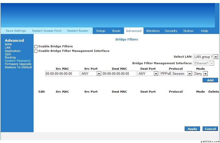This screenshot has height=143, width=220.
Task: Expand the Src Port dropdown
Action: [91, 74]
